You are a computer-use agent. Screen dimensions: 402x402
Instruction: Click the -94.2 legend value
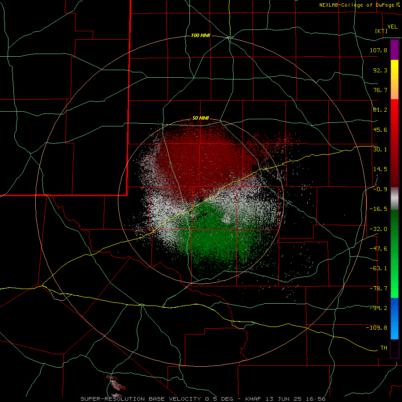pyautogui.click(x=378, y=308)
